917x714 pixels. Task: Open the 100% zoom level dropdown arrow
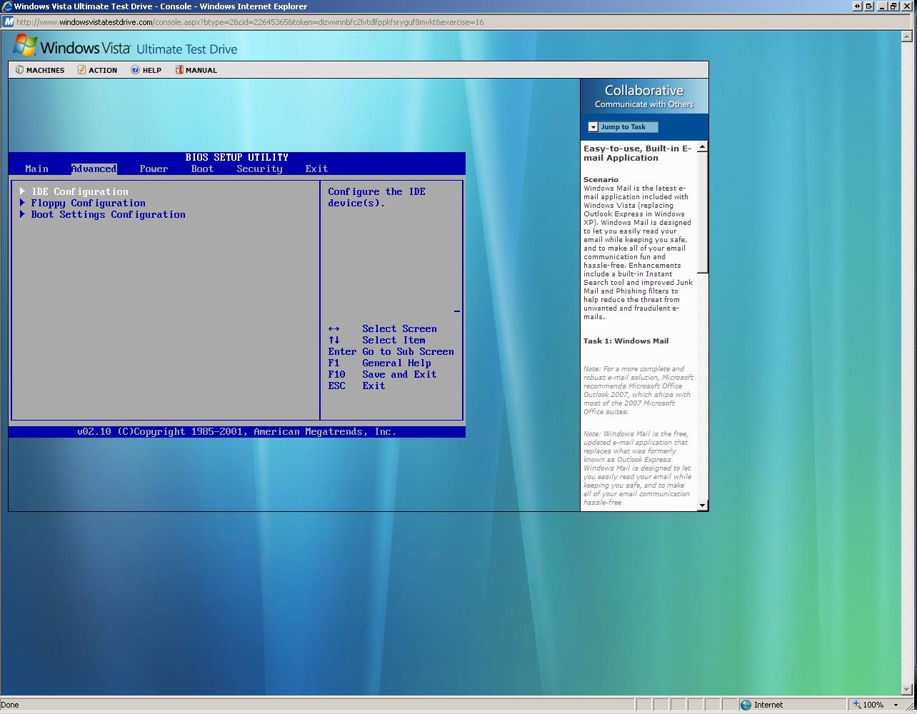click(896, 705)
